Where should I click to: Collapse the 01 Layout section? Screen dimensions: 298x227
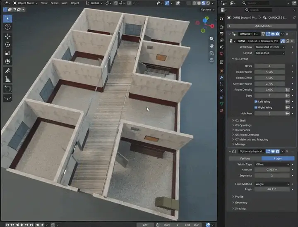(240, 59)
